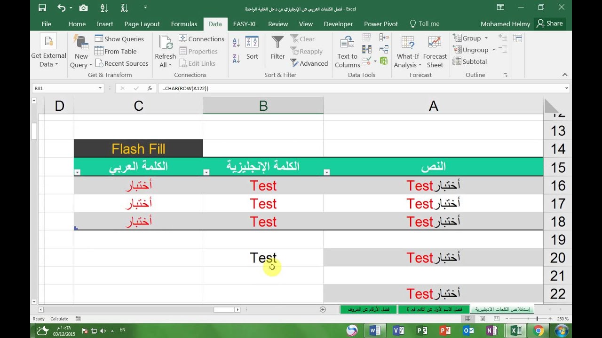The width and height of the screenshot is (602, 338).
Task: Switch to the Formulas tab
Action: (x=184, y=24)
